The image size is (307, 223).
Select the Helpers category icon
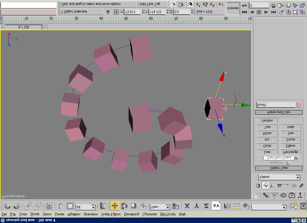[287, 186]
